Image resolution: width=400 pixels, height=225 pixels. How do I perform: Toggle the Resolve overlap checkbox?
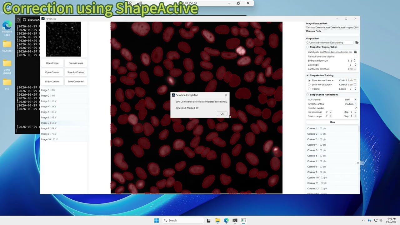pyautogui.click(x=356, y=108)
